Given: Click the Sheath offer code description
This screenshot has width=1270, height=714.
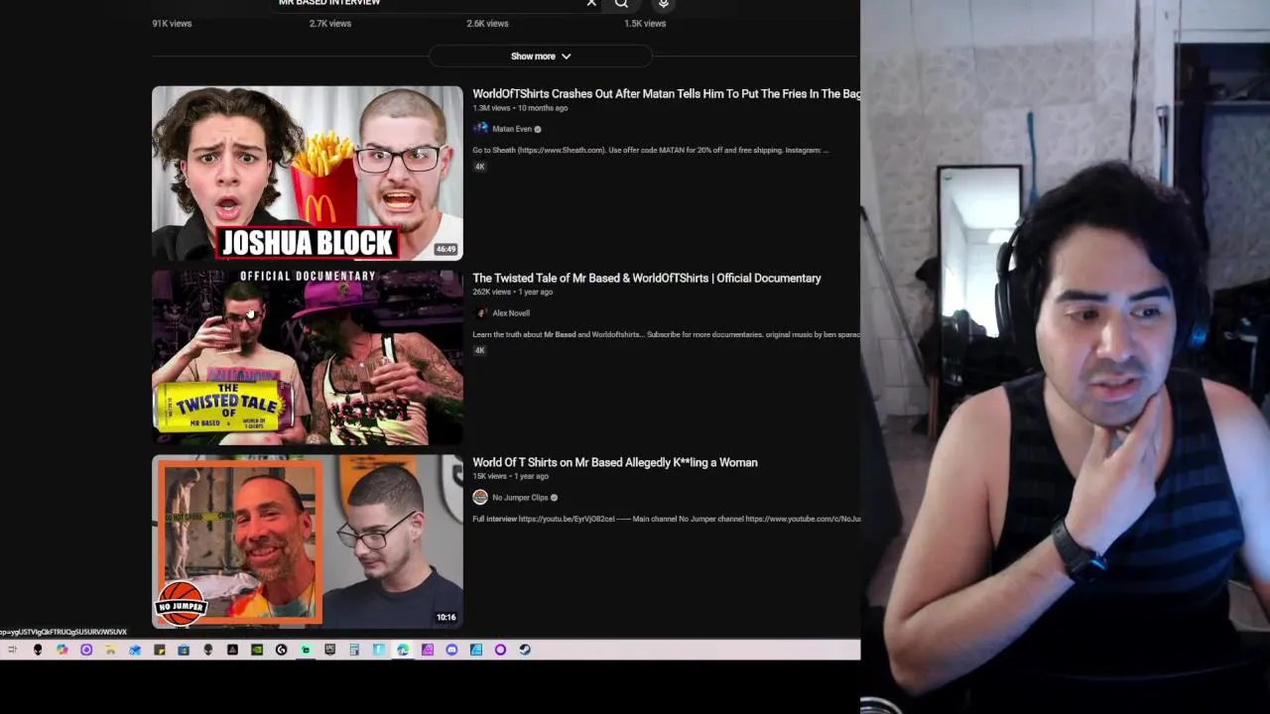Looking at the screenshot, I should [x=651, y=151].
